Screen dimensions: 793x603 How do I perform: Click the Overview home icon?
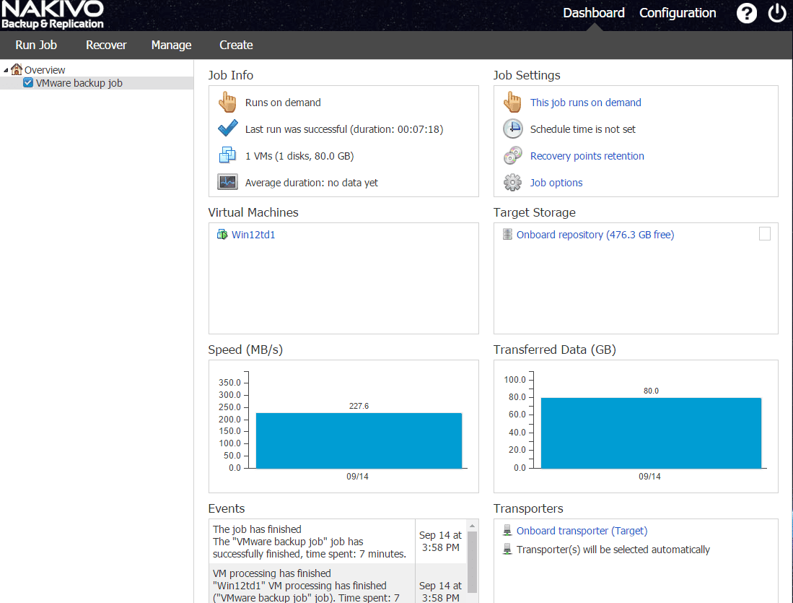point(17,70)
